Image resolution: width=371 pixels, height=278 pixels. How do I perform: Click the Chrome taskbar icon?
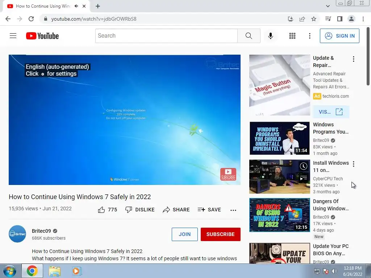pyautogui.click(x=32, y=271)
